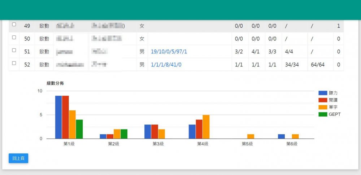
Task: Click the lone orange bar in 第5級
Action: click(x=251, y=136)
